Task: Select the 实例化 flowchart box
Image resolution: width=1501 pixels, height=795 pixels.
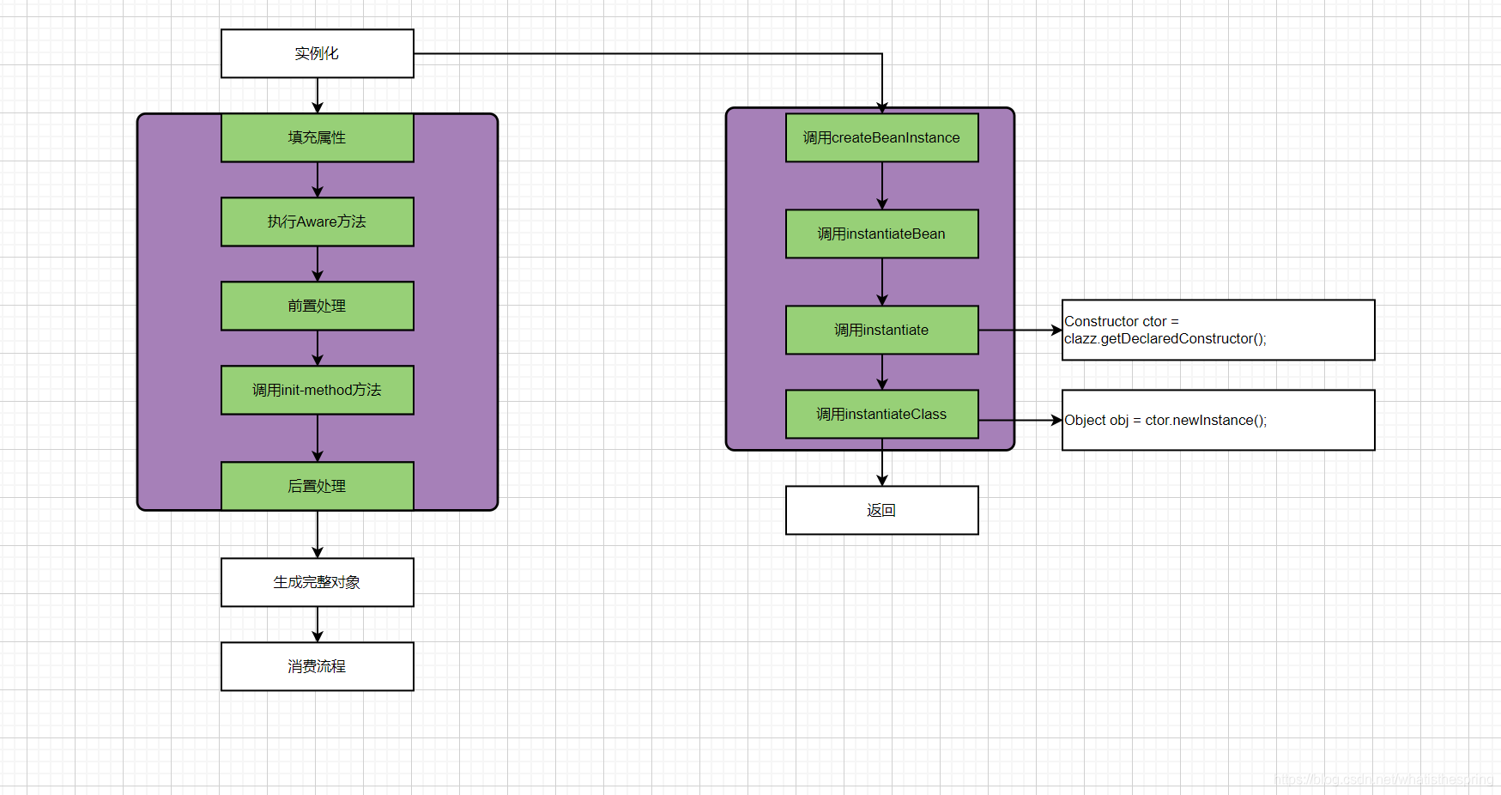Action: (318, 53)
